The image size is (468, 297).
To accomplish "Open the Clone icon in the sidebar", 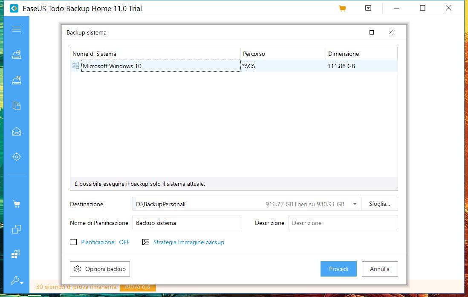I will pos(17,229).
